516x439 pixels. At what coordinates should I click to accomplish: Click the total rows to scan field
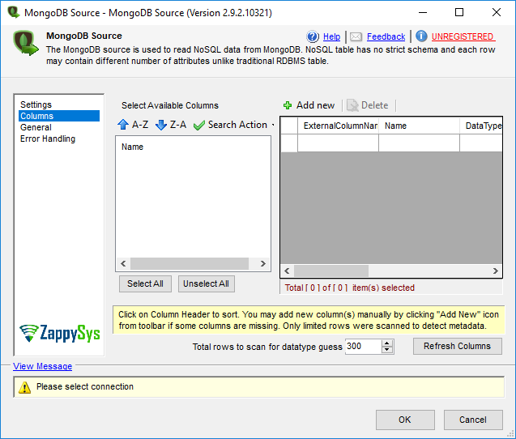coord(361,346)
